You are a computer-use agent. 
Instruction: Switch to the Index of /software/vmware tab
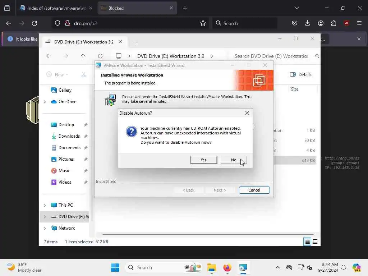click(x=56, y=8)
